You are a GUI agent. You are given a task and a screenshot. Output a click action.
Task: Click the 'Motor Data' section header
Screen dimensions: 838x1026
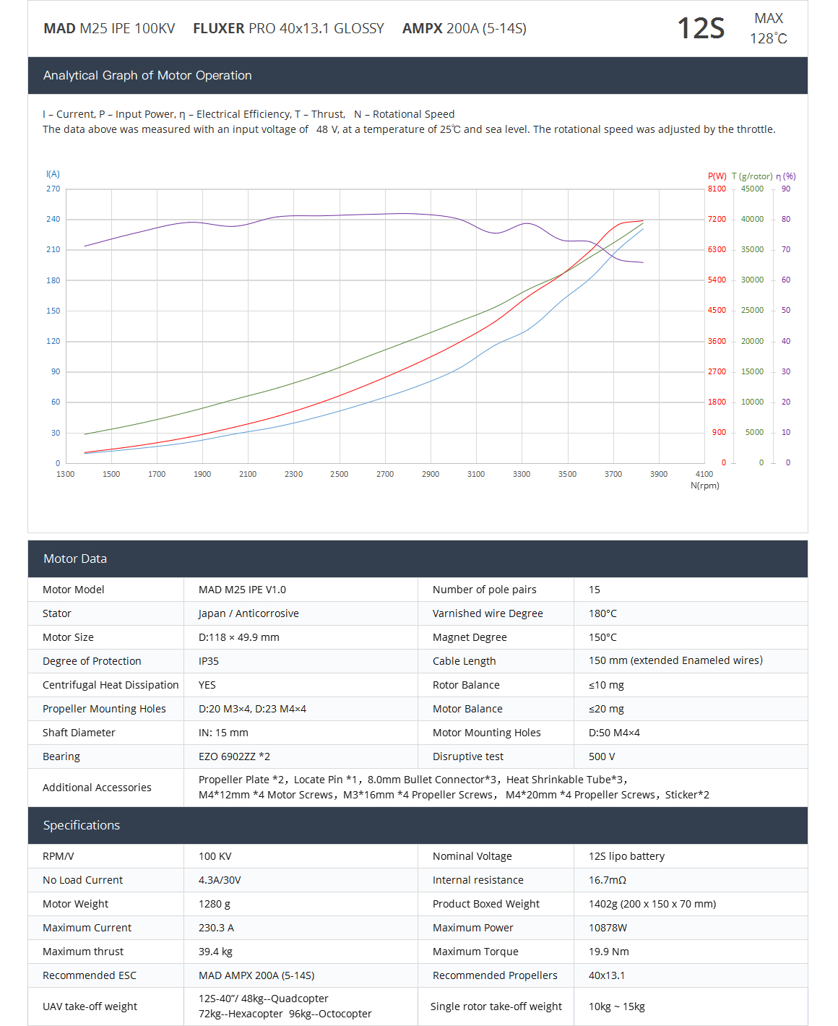[x=75, y=559]
